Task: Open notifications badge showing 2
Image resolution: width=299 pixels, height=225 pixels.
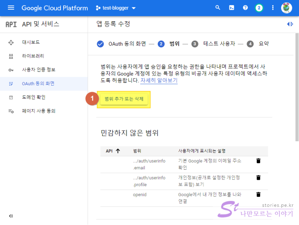Action: pyautogui.click(x=259, y=8)
